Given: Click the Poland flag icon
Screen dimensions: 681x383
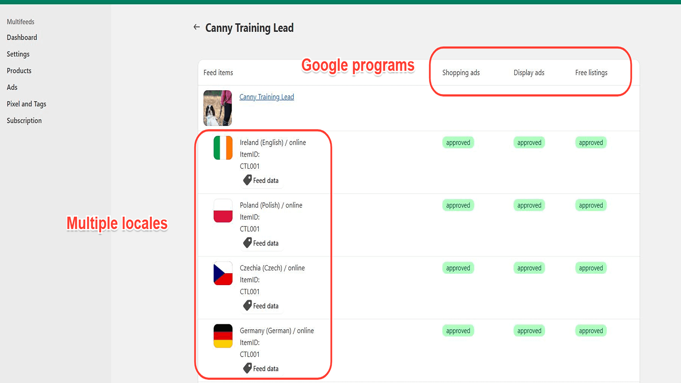Looking at the screenshot, I should click(x=223, y=210).
